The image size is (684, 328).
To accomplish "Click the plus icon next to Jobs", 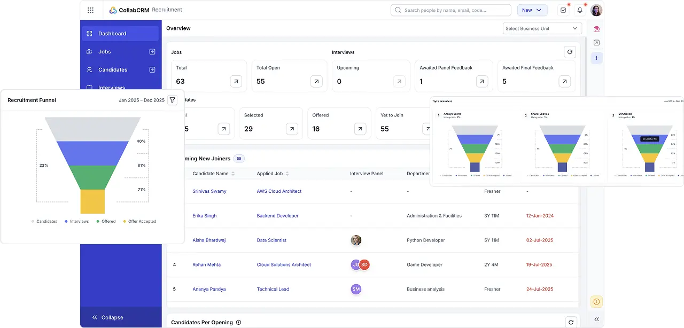I will pos(152,51).
